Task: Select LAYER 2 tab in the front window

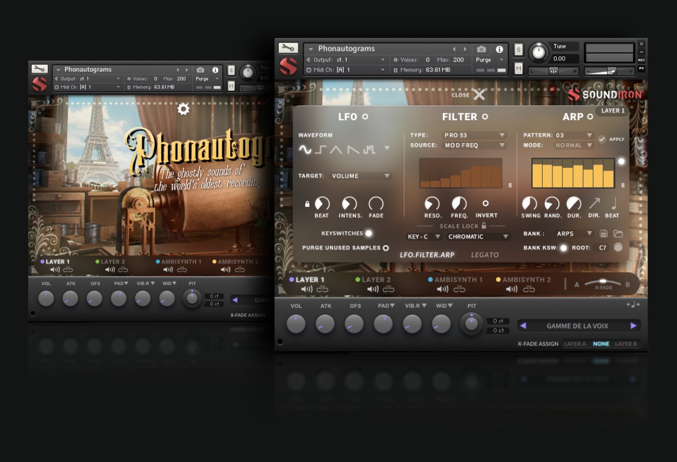Action: pos(373,279)
